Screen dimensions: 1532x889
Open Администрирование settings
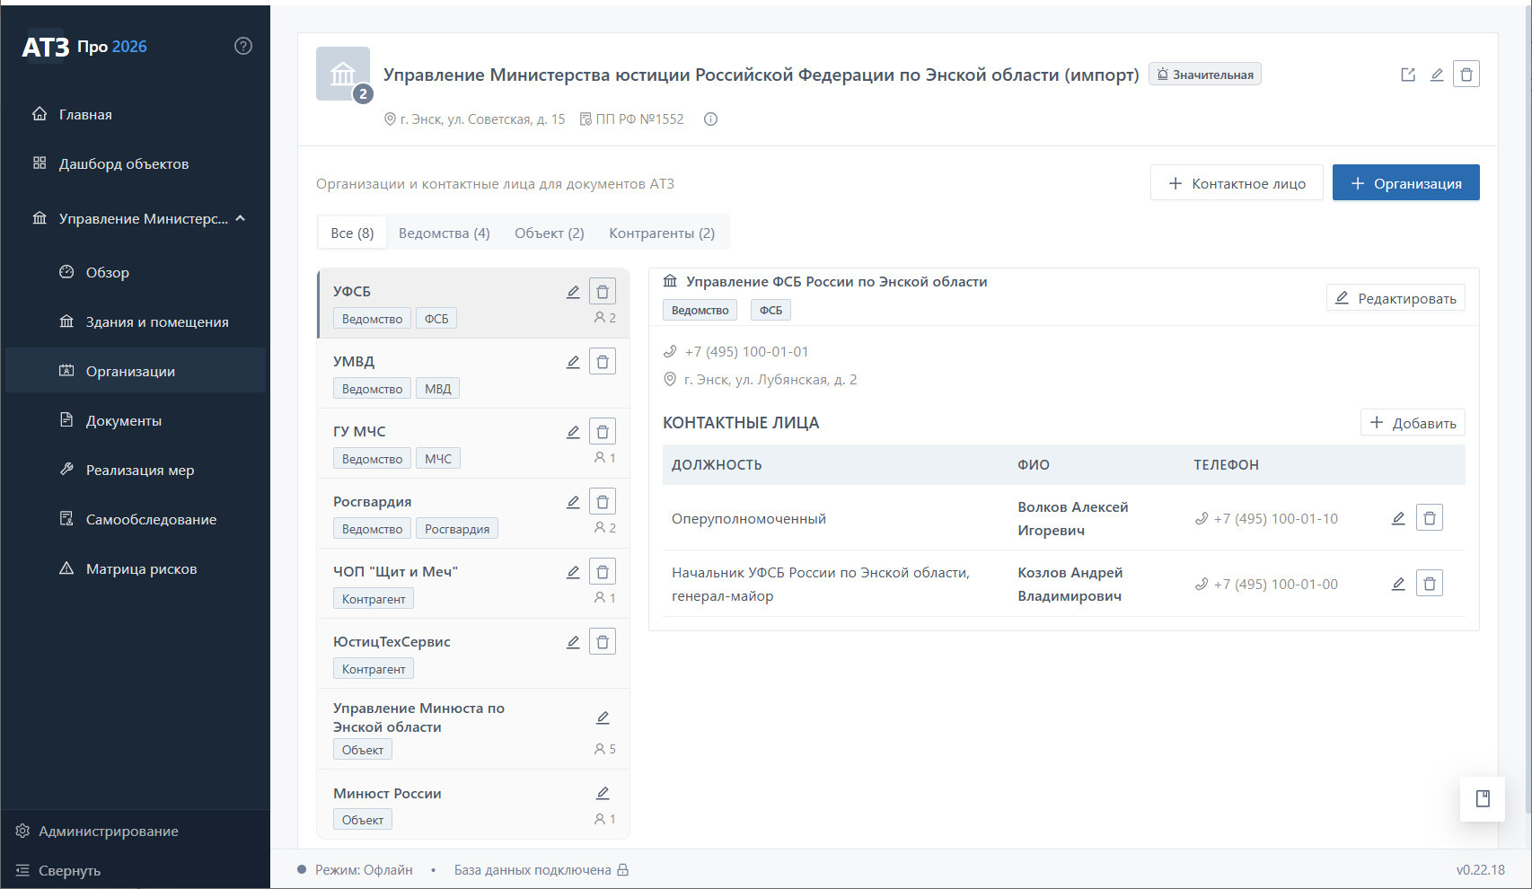coord(97,831)
